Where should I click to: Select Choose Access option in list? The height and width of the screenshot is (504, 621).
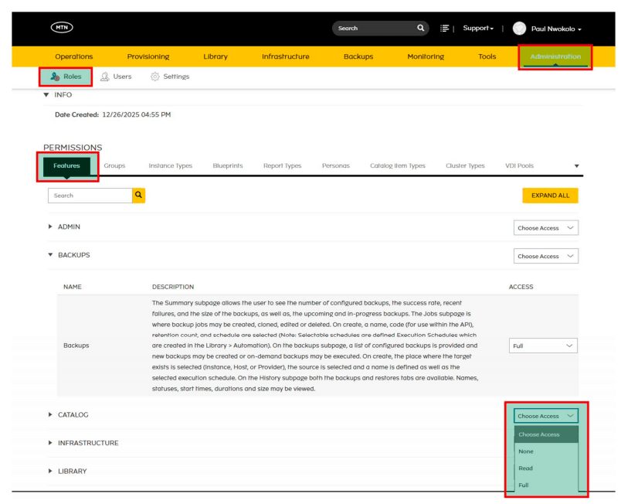pyautogui.click(x=546, y=434)
